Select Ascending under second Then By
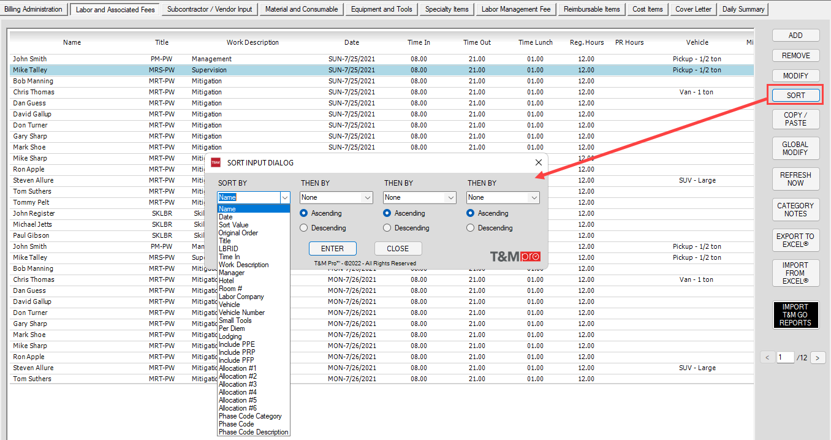Image resolution: width=831 pixels, height=440 pixels. pos(404,213)
